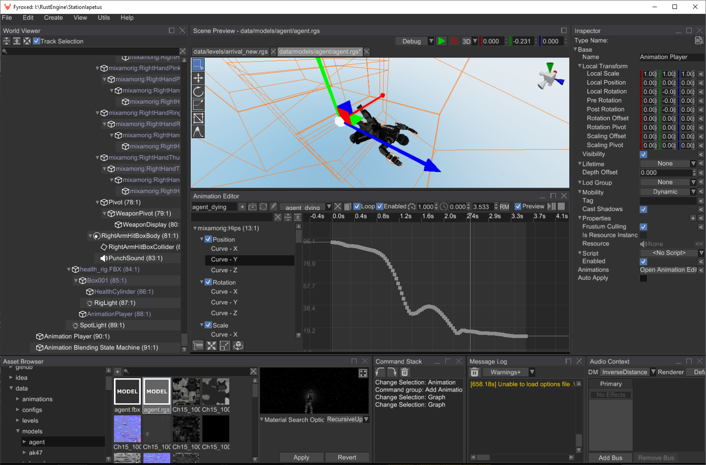Activate the Scale tool in scene toolbar
Image resolution: width=706 pixels, height=465 pixels.
tap(198, 105)
